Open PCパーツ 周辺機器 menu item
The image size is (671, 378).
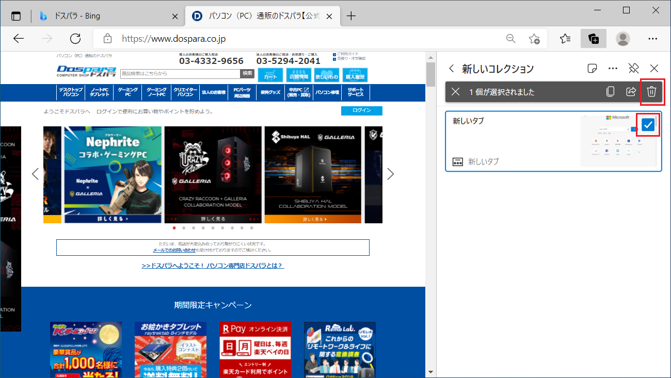point(242,92)
